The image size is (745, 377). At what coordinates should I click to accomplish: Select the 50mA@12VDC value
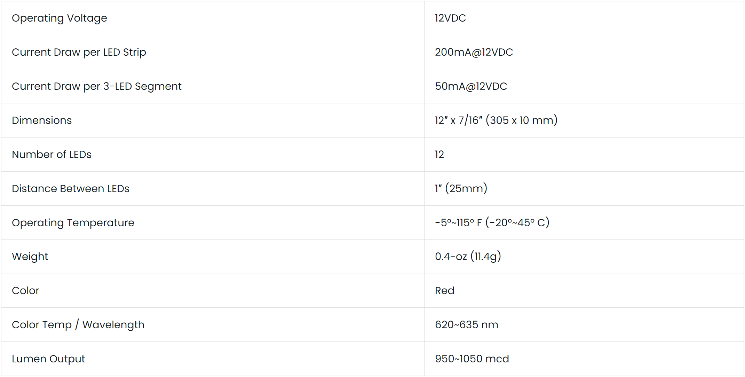pos(471,86)
